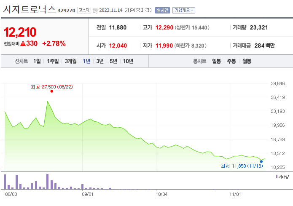Click the 최고 27,500 (08/22) label

[x=52, y=87]
